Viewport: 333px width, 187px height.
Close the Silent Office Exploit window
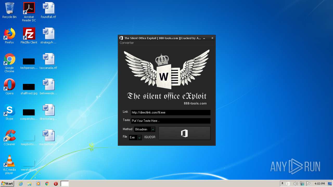(212, 38)
